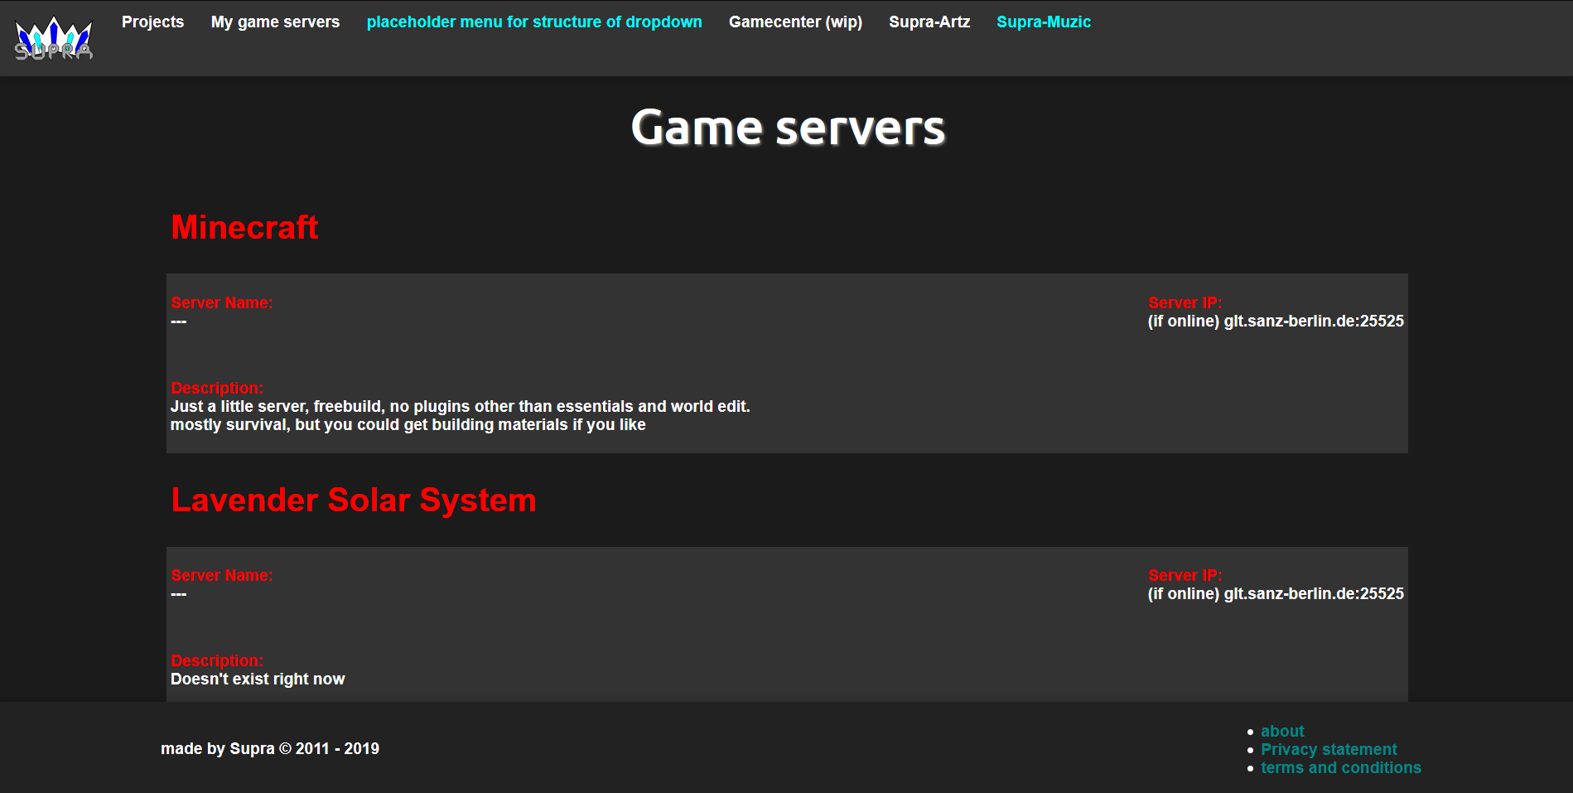Viewport: 1573px width, 793px height.
Task: Click the "made by Supra" copyright text
Action: click(x=270, y=749)
